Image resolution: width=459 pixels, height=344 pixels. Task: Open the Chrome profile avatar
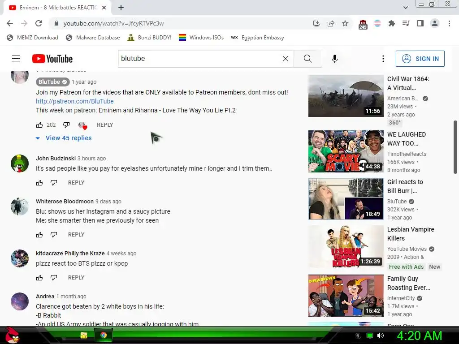coord(435,23)
